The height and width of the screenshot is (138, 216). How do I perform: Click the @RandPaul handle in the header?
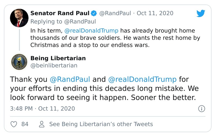(115, 13)
